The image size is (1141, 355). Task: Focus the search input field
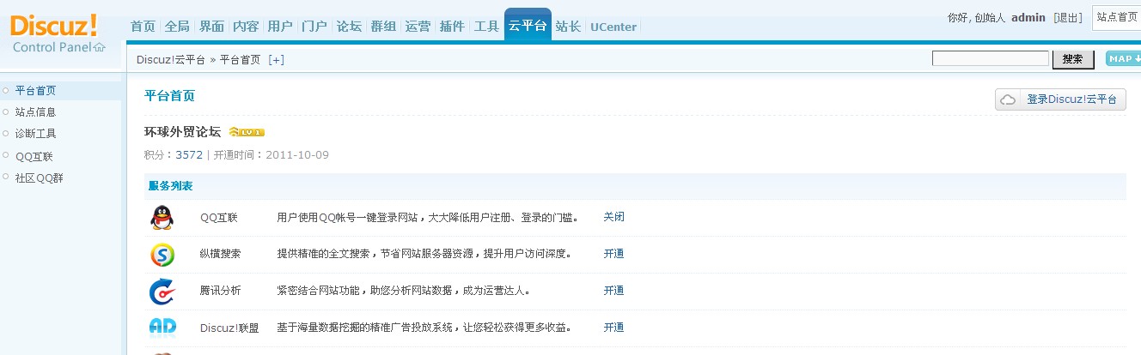[991, 58]
